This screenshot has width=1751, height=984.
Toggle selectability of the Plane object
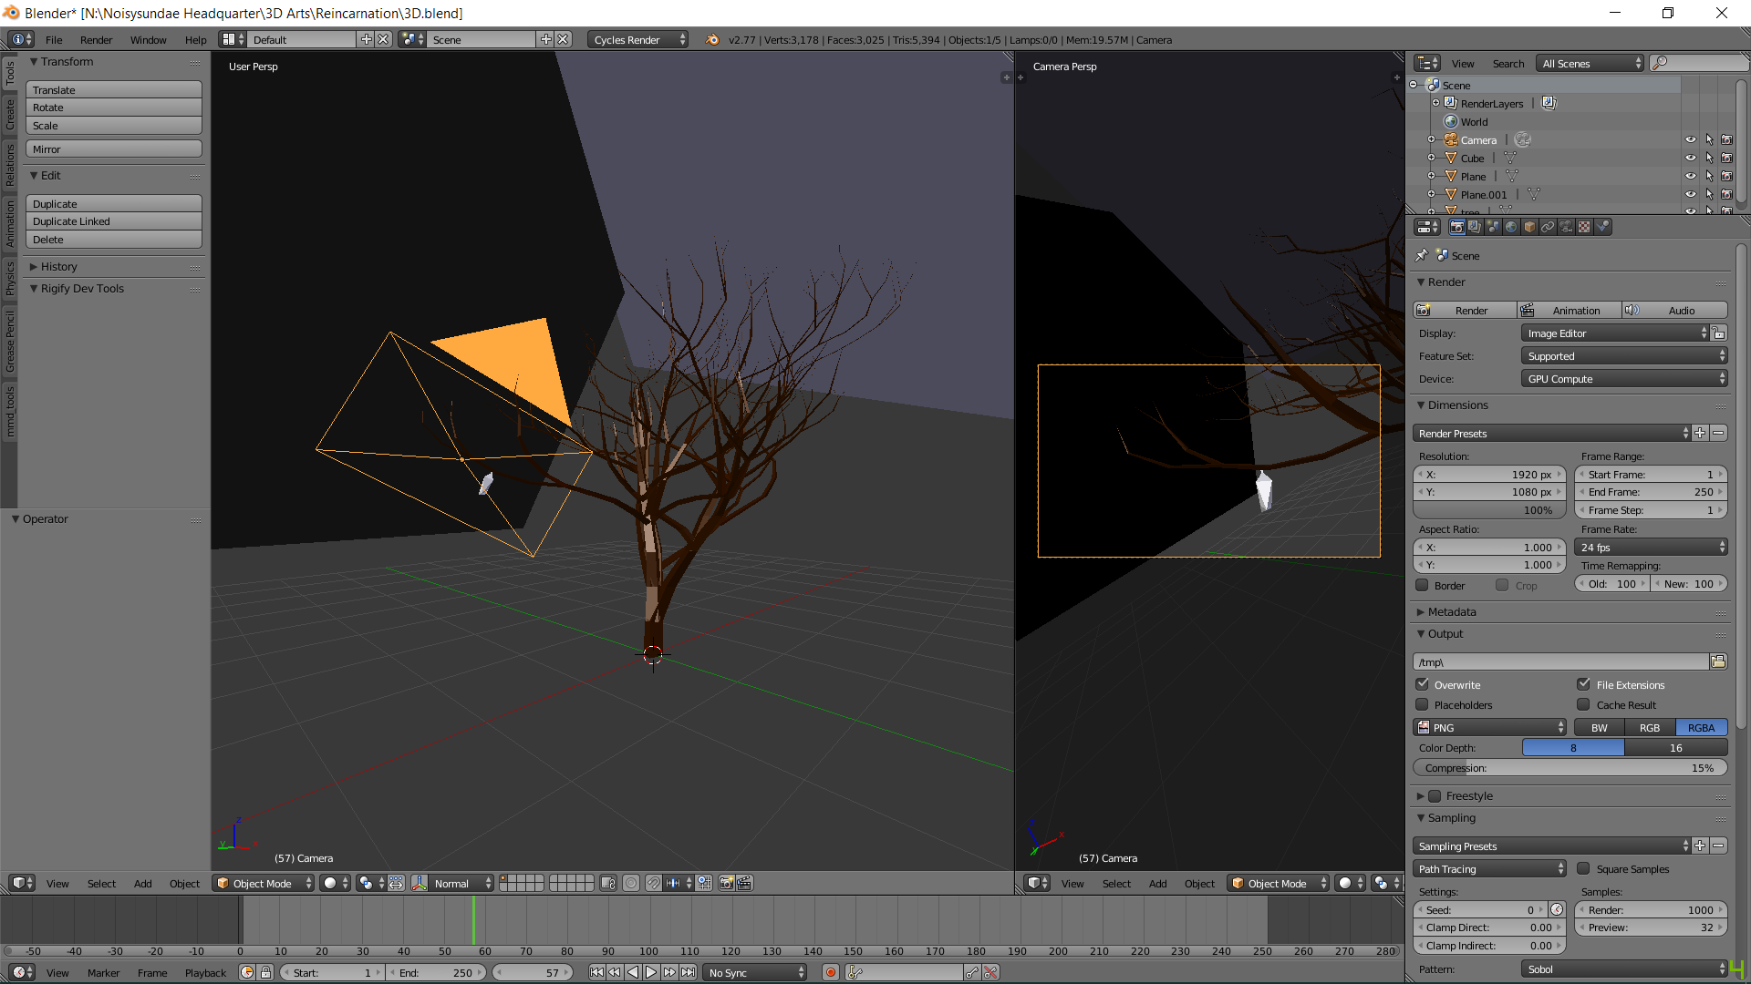(1709, 176)
